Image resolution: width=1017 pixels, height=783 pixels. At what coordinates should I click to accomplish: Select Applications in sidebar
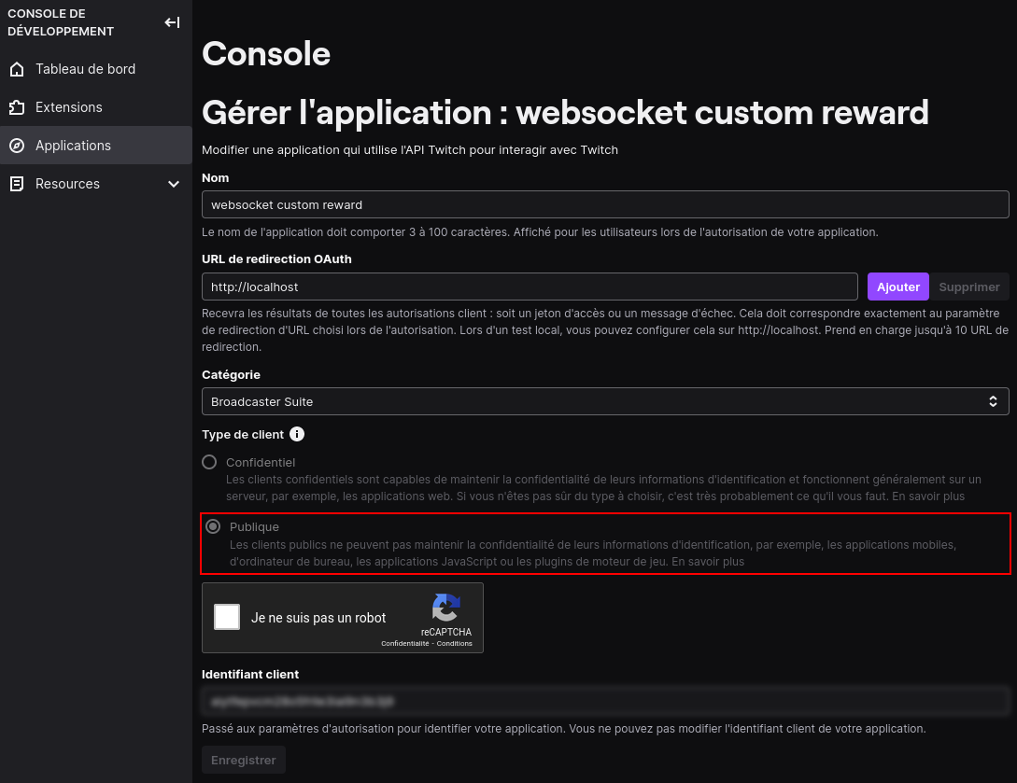[96, 146]
